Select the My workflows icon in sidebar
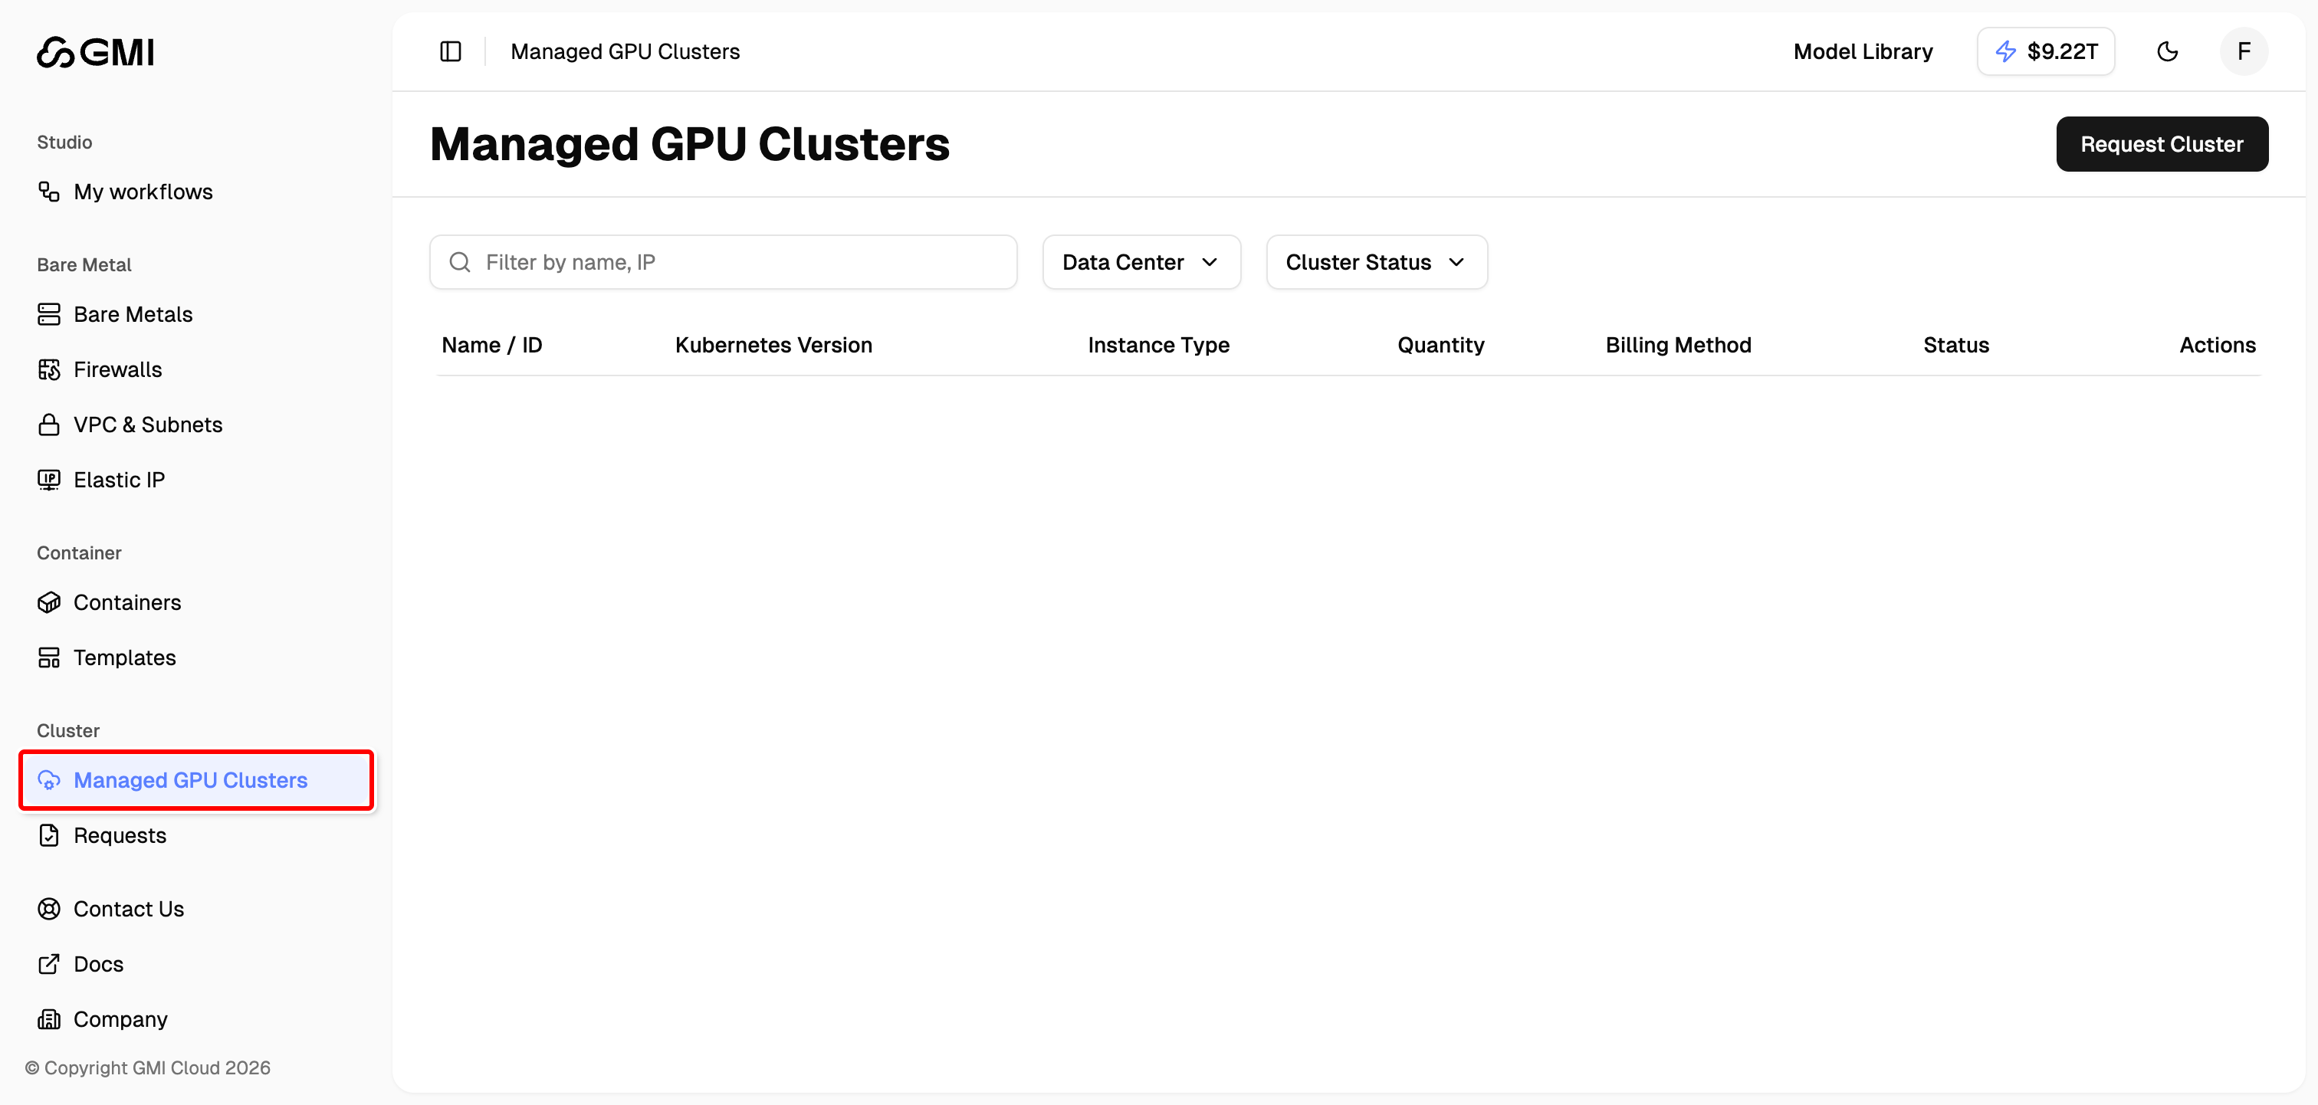Viewport: 2318px width, 1105px height. pyautogui.click(x=50, y=192)
